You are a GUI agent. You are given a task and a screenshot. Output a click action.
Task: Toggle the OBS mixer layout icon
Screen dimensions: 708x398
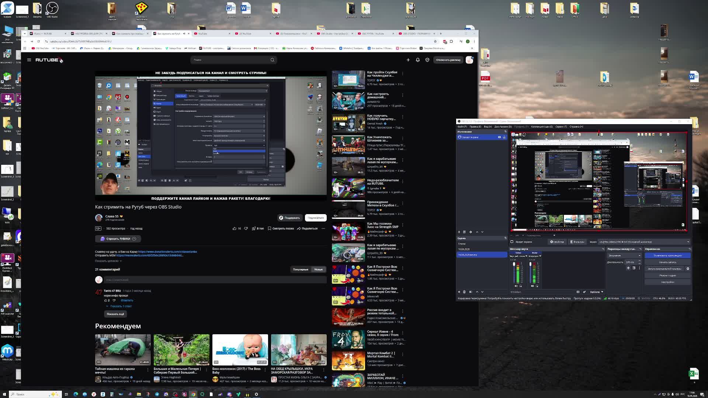pyautogui.click(x=578, y=292)
